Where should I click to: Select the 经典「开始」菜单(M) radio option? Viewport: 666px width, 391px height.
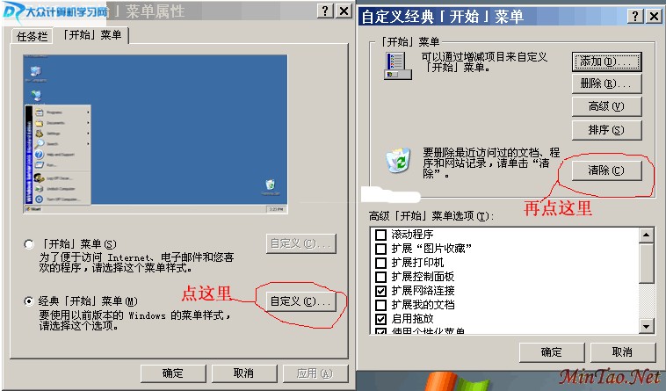click(29, 301)
